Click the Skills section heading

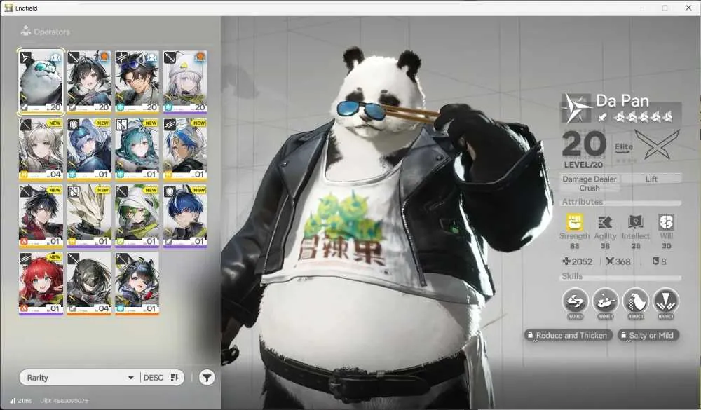tap(572, 276)
